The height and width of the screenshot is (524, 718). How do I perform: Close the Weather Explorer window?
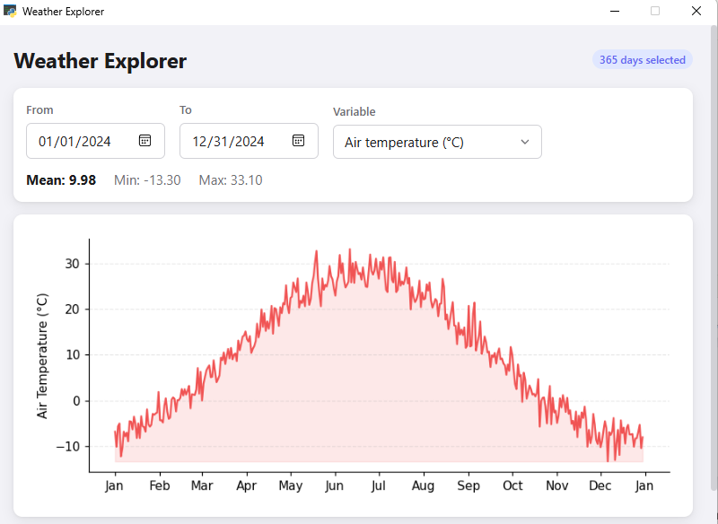click(x=696, y=11)
